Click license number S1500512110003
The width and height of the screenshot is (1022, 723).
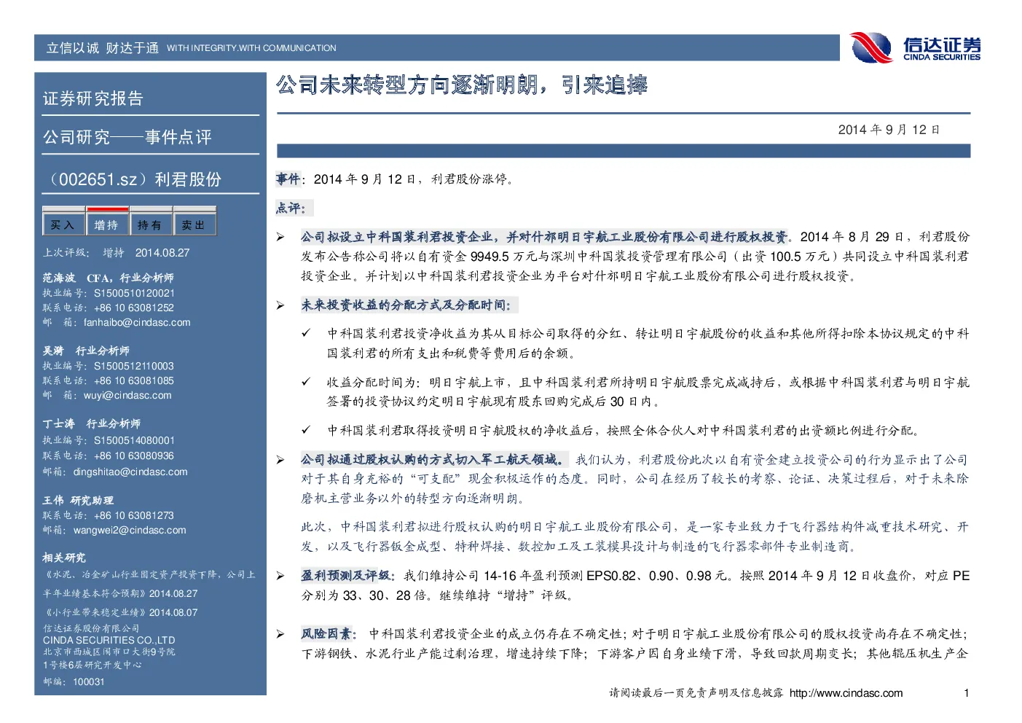click(x=134, y=366)
